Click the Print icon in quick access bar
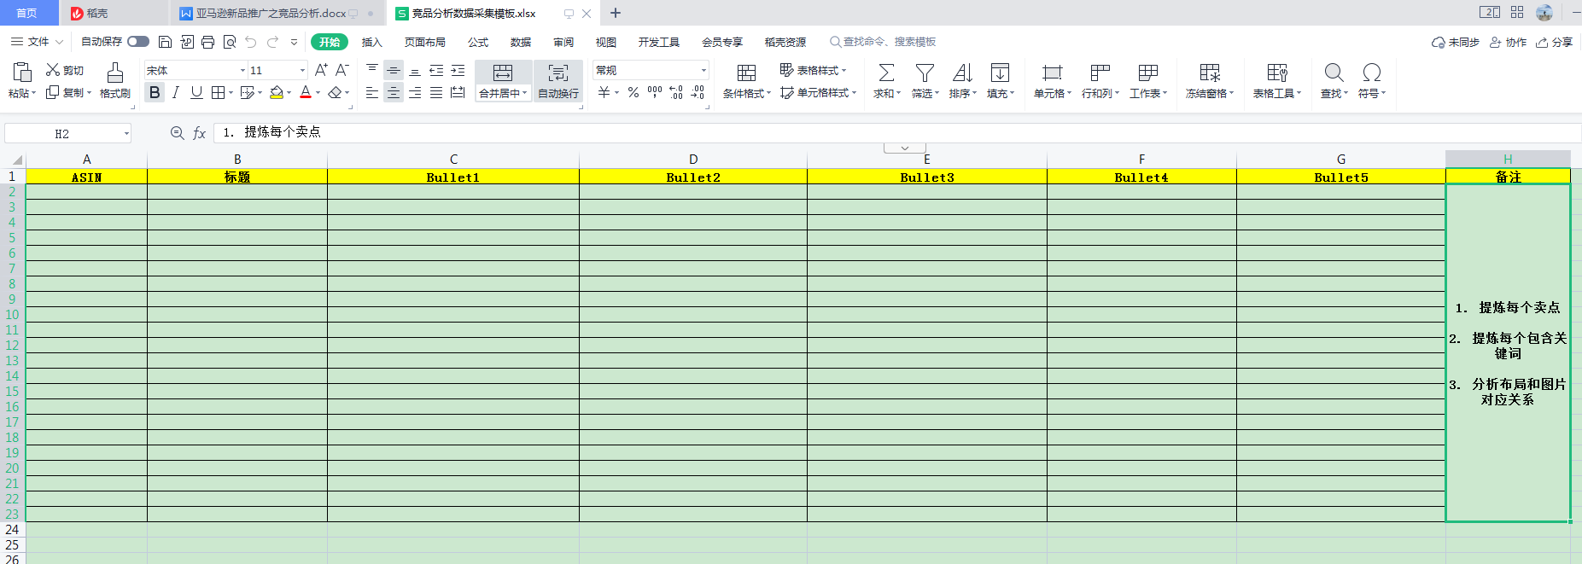The width and height of the screenshot is (1582, 564). (207, 42)
